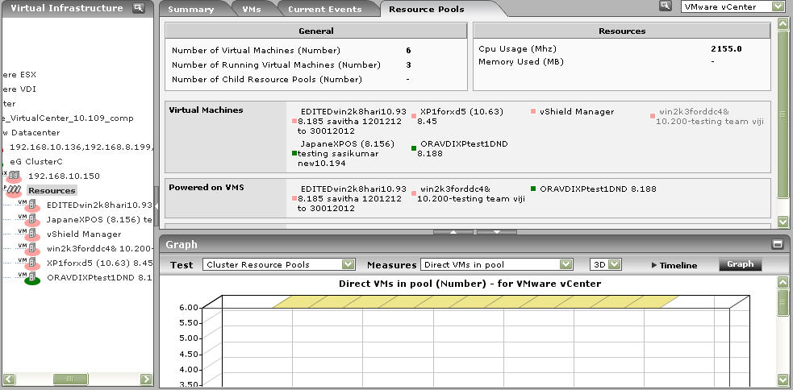793x390 pixels.
Task: Select Resources node in the tree
Action: point(52,190)
